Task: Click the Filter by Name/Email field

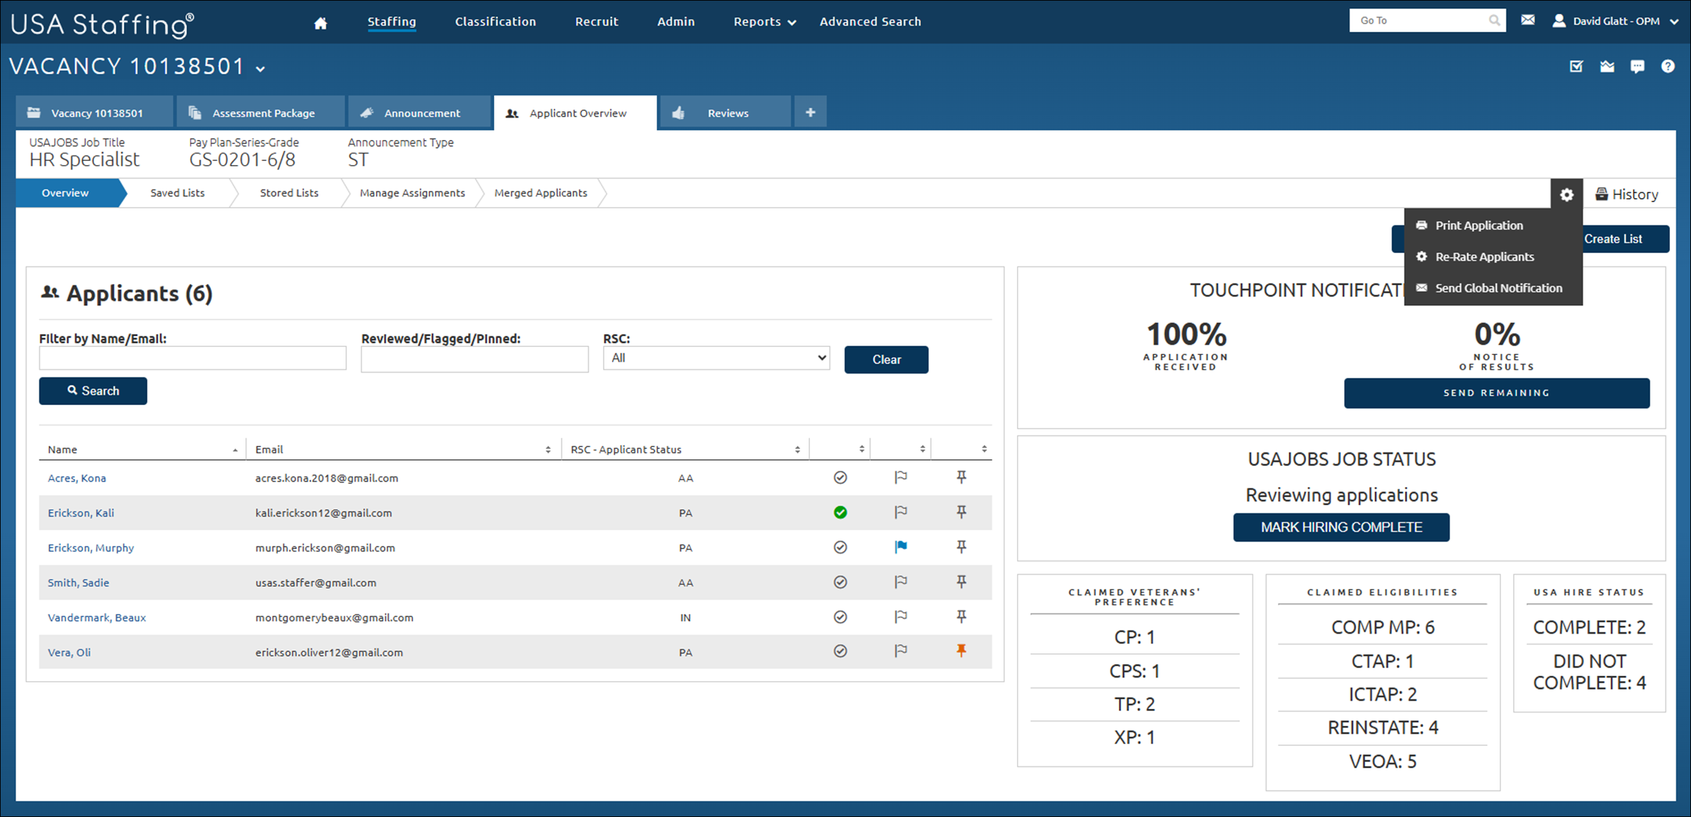Action: point(193,358)
